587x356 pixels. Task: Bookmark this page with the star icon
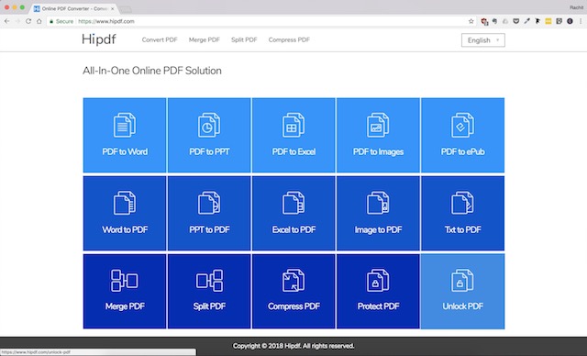point(471,21)
